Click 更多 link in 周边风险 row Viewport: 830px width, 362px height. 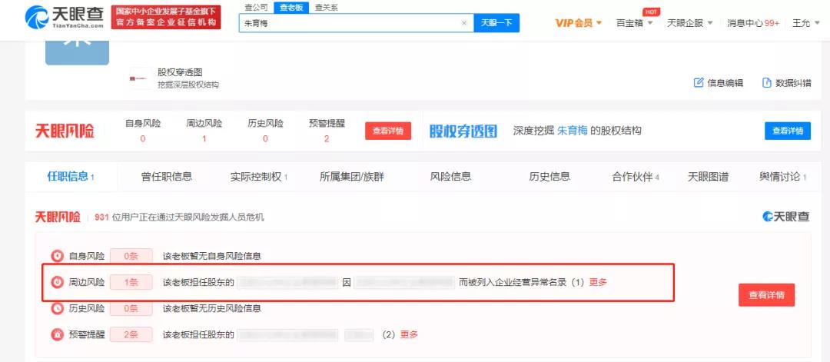(x=598, y=283)
